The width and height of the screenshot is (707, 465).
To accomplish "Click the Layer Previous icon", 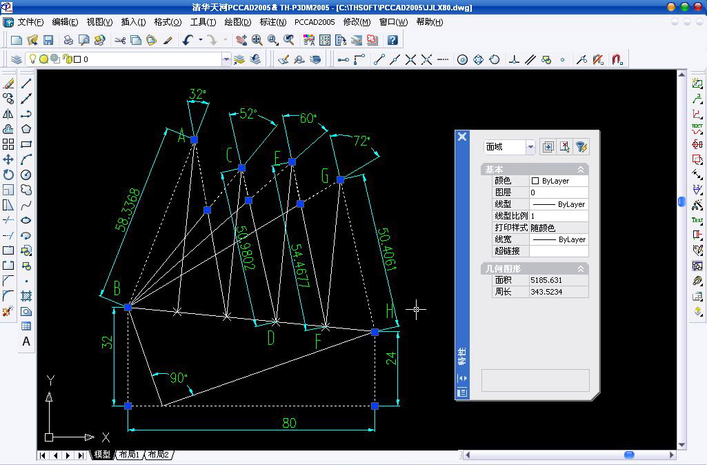I will (x=255, y=59).
